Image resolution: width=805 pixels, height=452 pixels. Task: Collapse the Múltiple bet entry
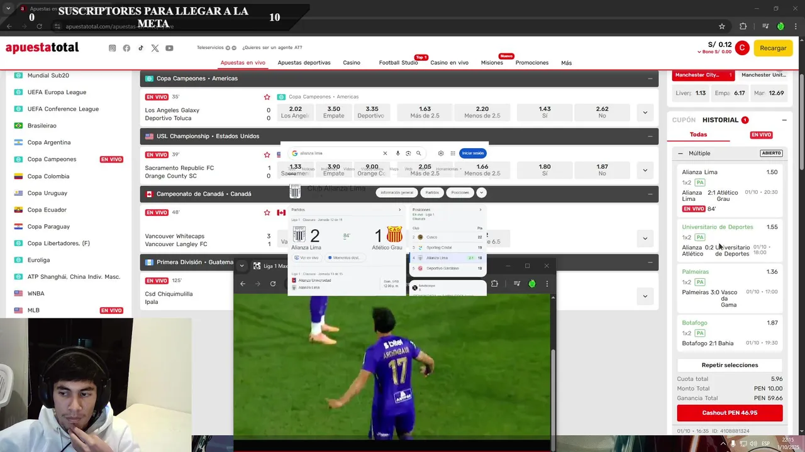(680, 153)
